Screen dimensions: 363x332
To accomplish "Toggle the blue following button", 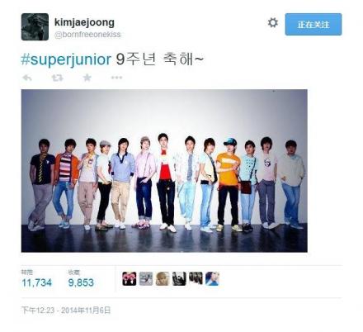I will 313,24.
